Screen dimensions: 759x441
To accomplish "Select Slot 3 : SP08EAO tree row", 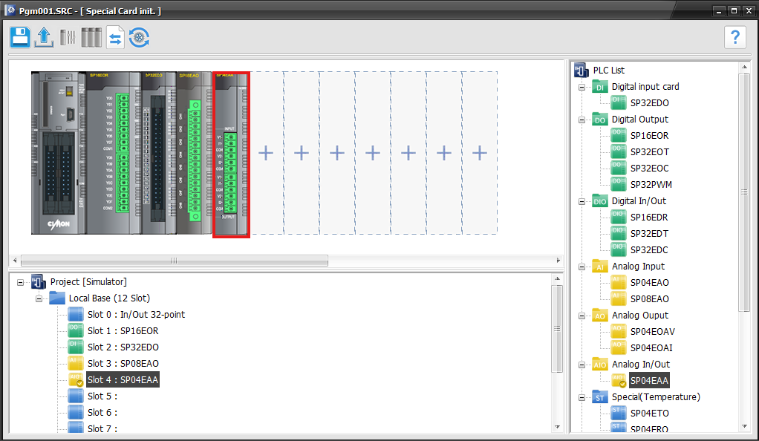I will (123, 364).
